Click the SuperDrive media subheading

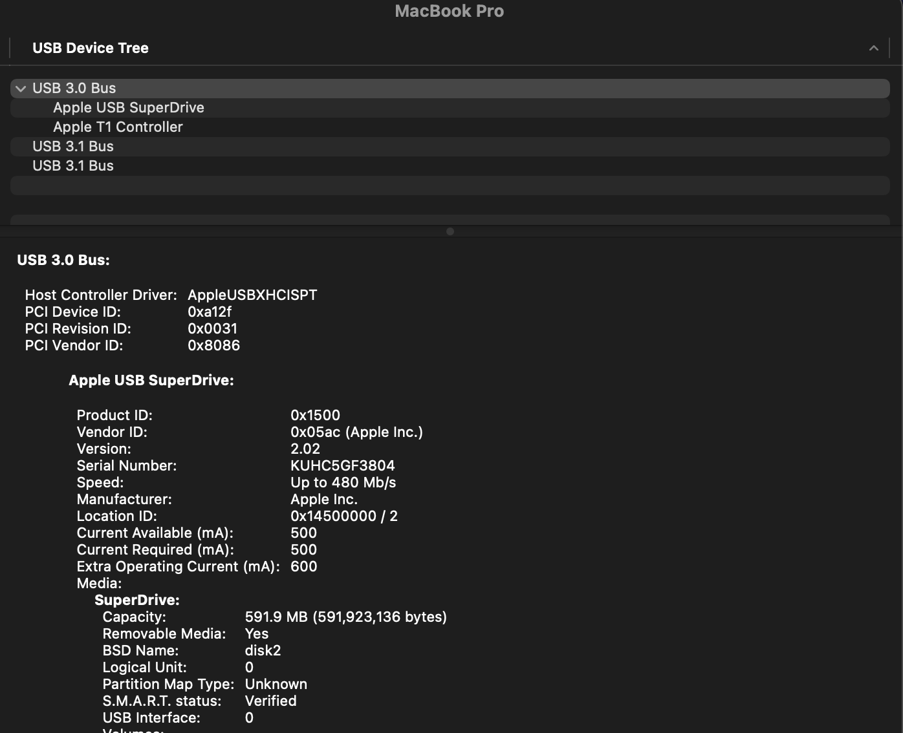click(137, 600)
